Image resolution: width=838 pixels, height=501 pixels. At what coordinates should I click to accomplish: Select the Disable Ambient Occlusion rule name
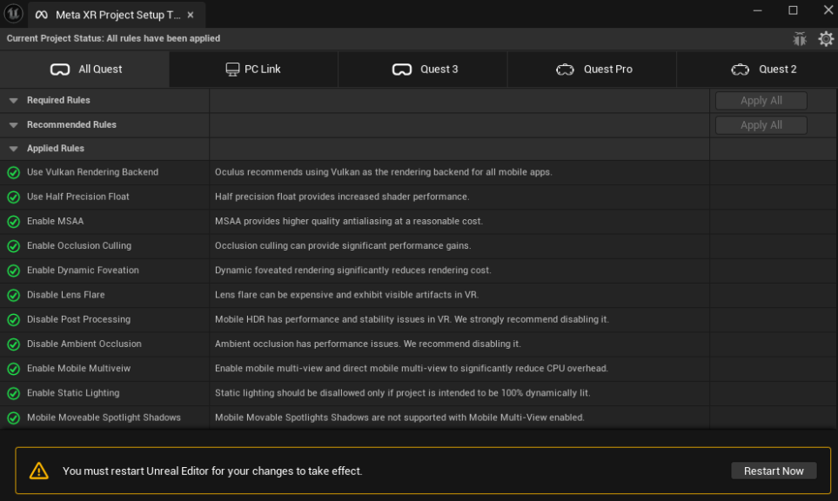84,344
